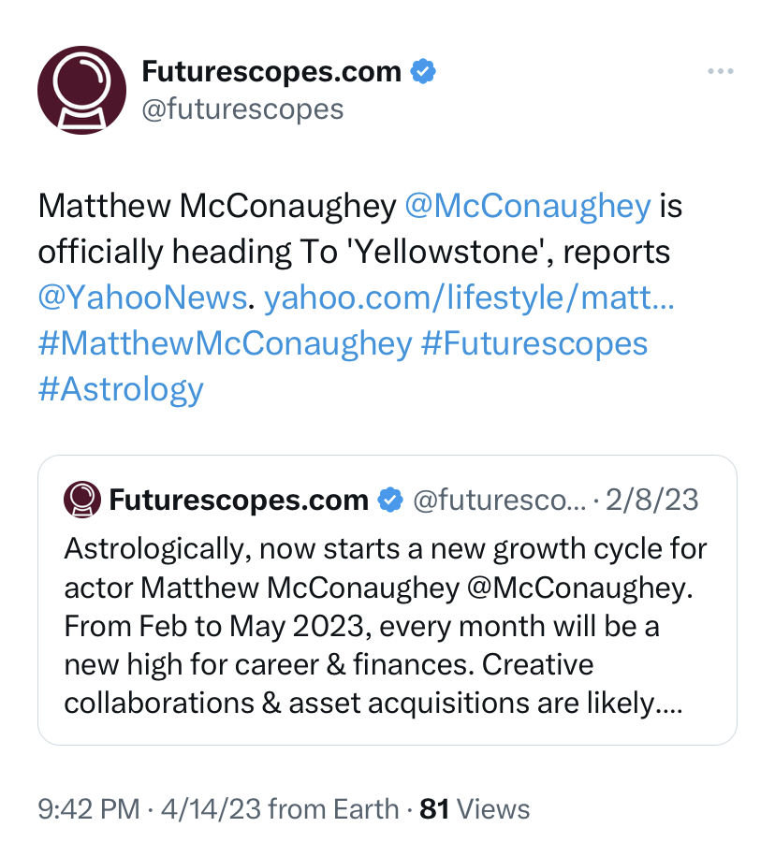
Task: Open the Futurescopes crystal ball profile picture
Action: coord(81,90)
